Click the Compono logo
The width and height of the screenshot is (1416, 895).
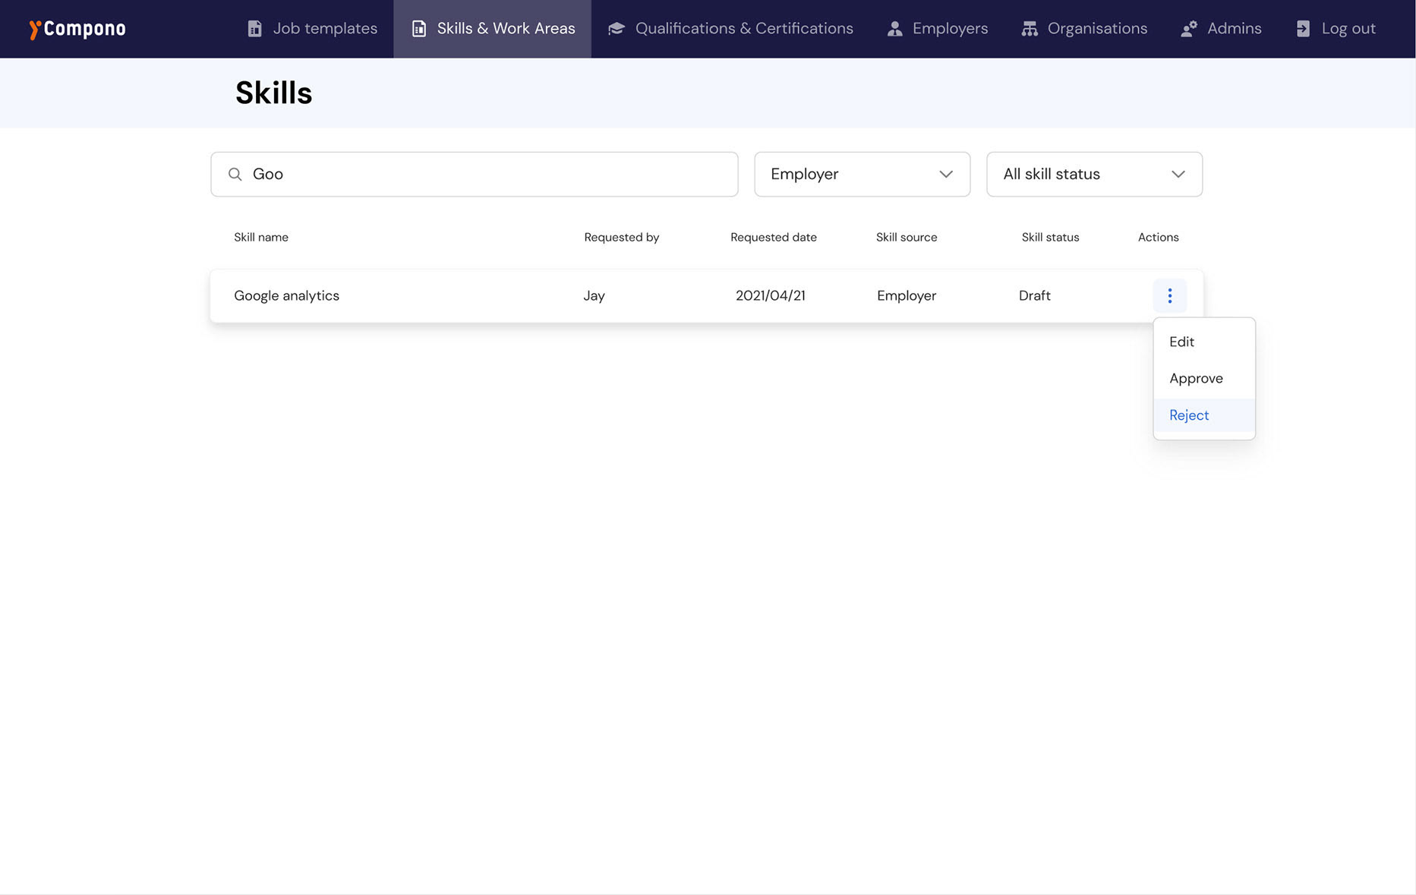[77, 29]
